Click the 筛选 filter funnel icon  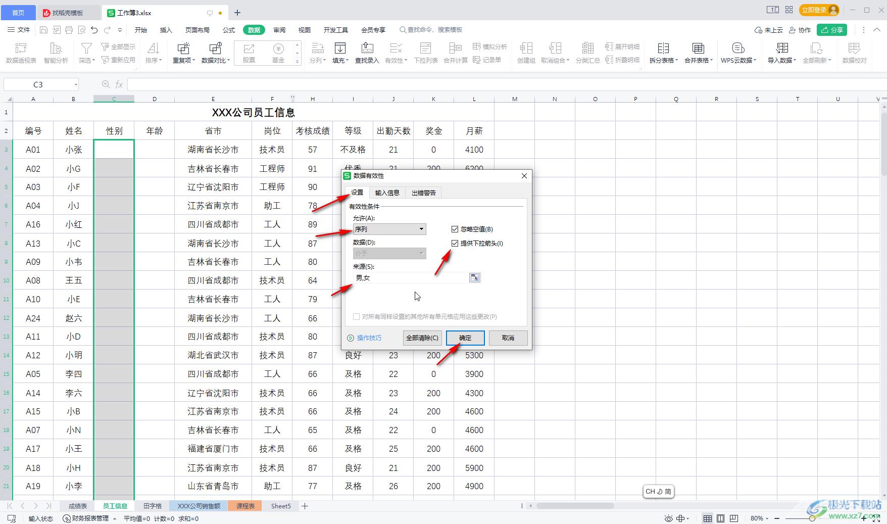pos(86,49)
